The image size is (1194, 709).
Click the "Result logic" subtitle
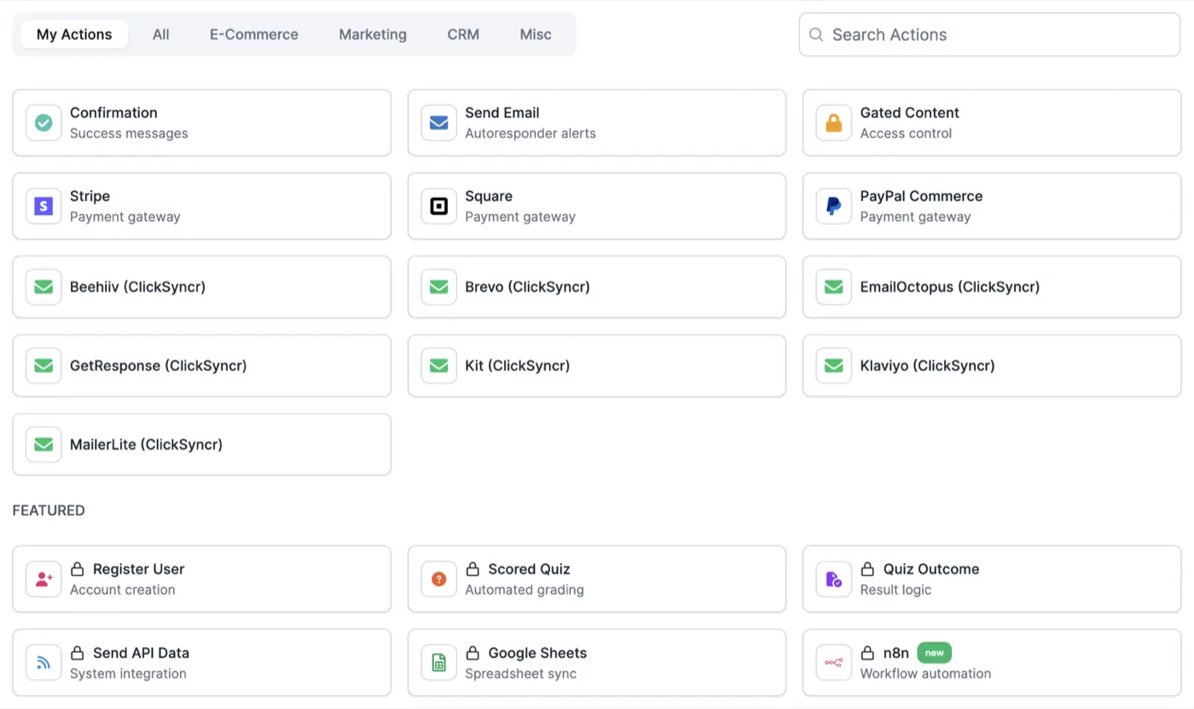(895, 590)
